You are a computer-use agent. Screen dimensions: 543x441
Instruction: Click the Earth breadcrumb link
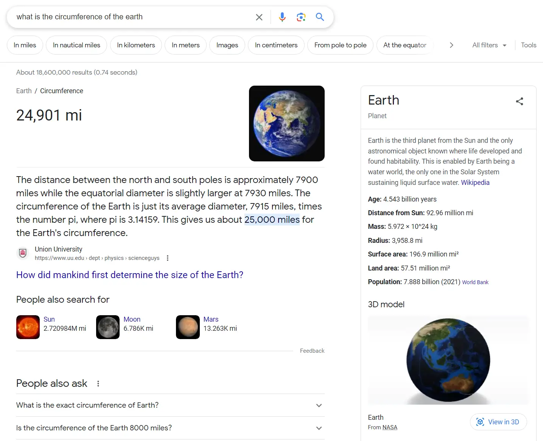[24, 91]
